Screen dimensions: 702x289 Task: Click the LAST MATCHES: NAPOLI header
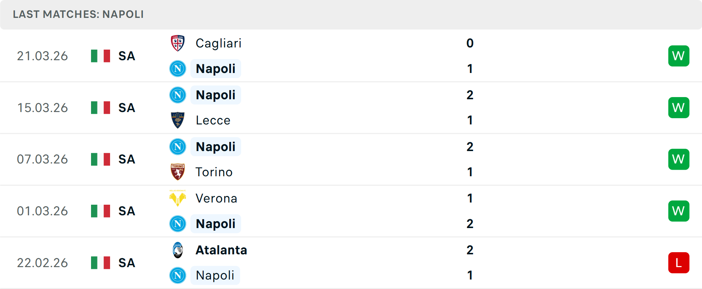[x=78, y=15]
